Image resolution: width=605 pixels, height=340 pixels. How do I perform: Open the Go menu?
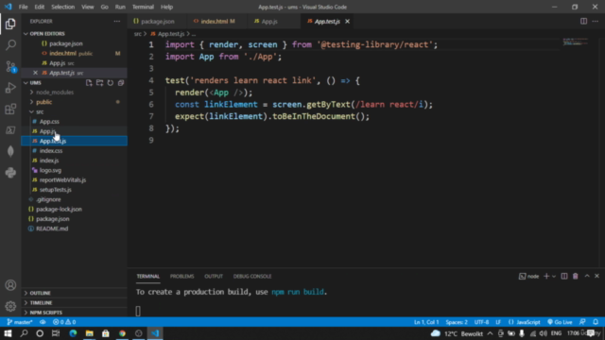click(104, 7)
